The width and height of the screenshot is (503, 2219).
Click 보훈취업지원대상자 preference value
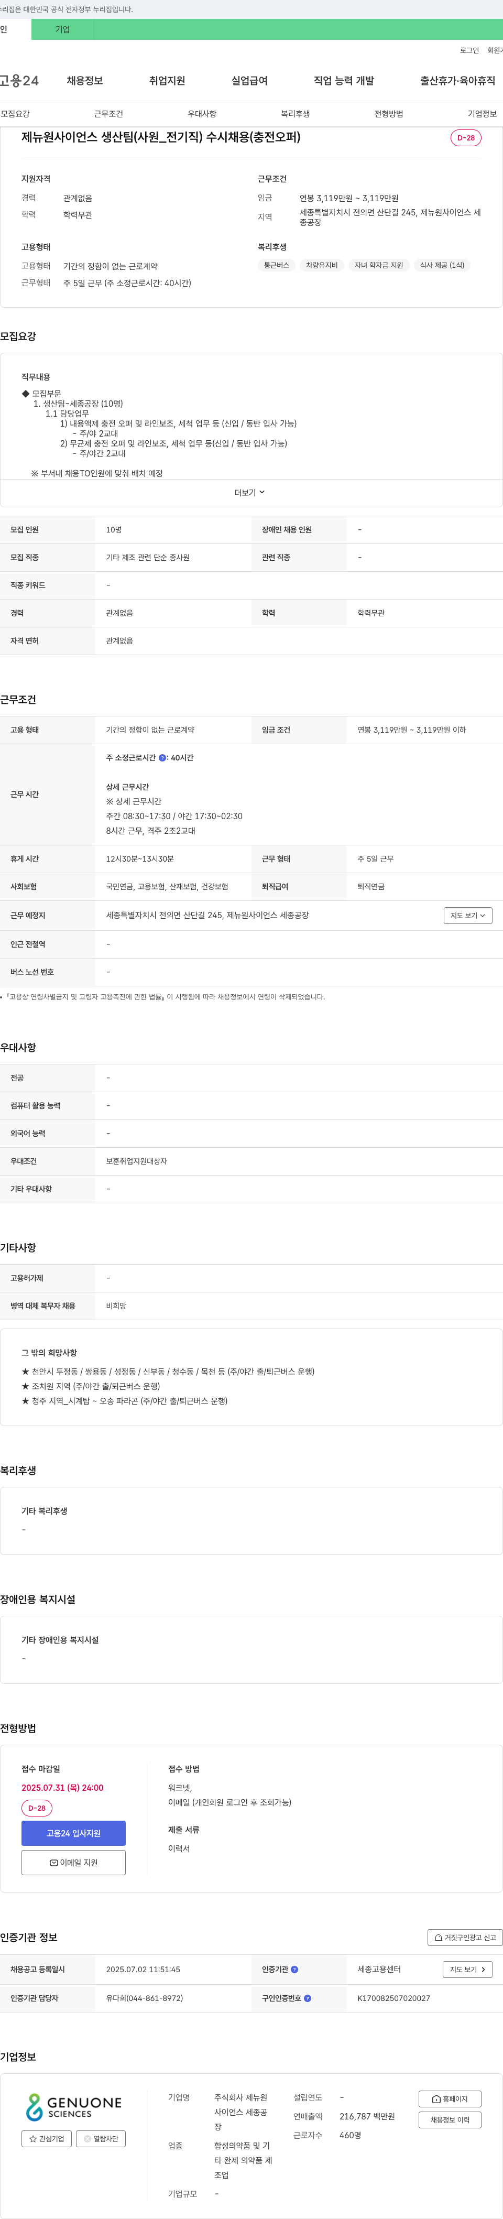(136, 1161)
